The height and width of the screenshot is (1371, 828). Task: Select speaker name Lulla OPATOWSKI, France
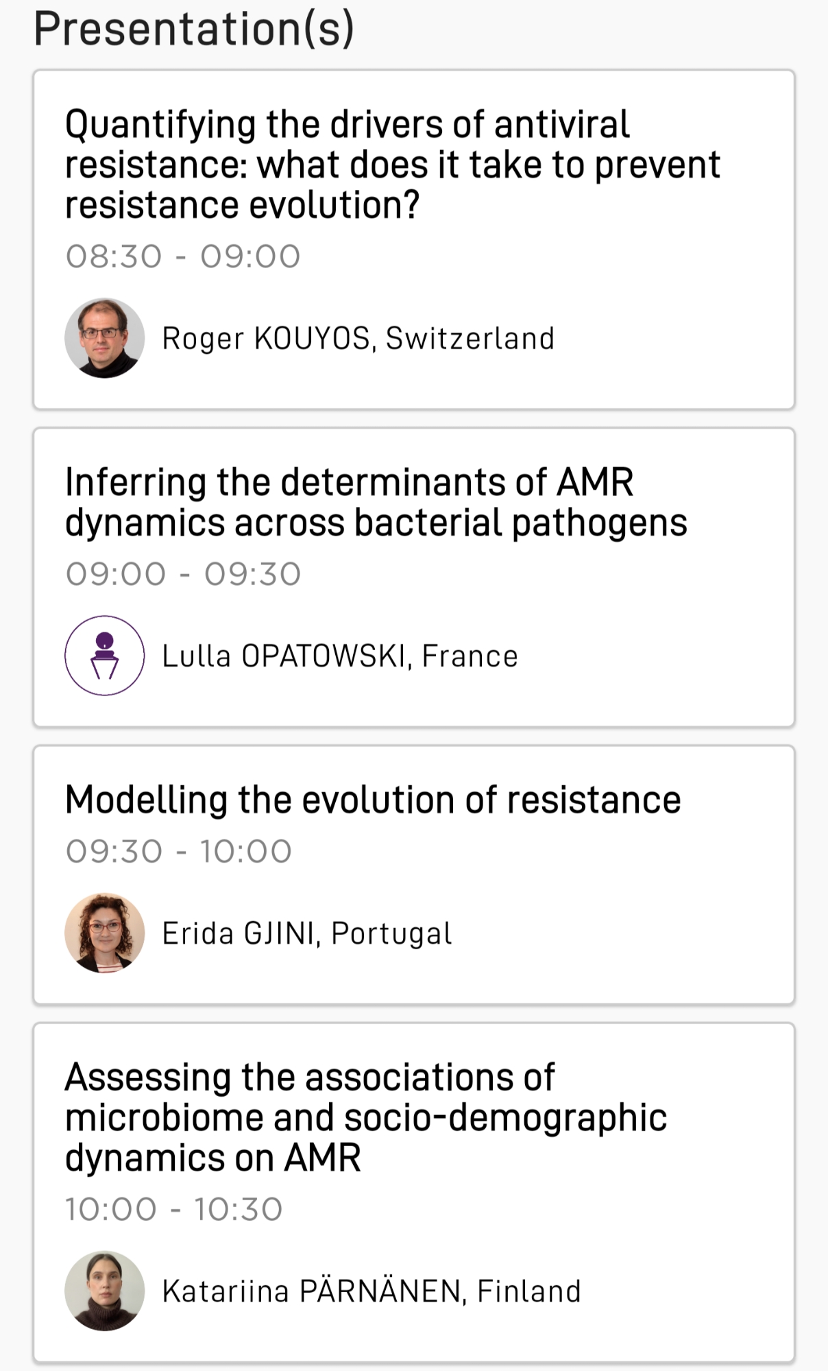(340, 656)
